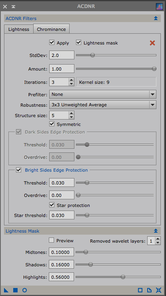Screen dimensions: 166x296
Task: Open the Robustness dropdown
Action: point(103,105)
